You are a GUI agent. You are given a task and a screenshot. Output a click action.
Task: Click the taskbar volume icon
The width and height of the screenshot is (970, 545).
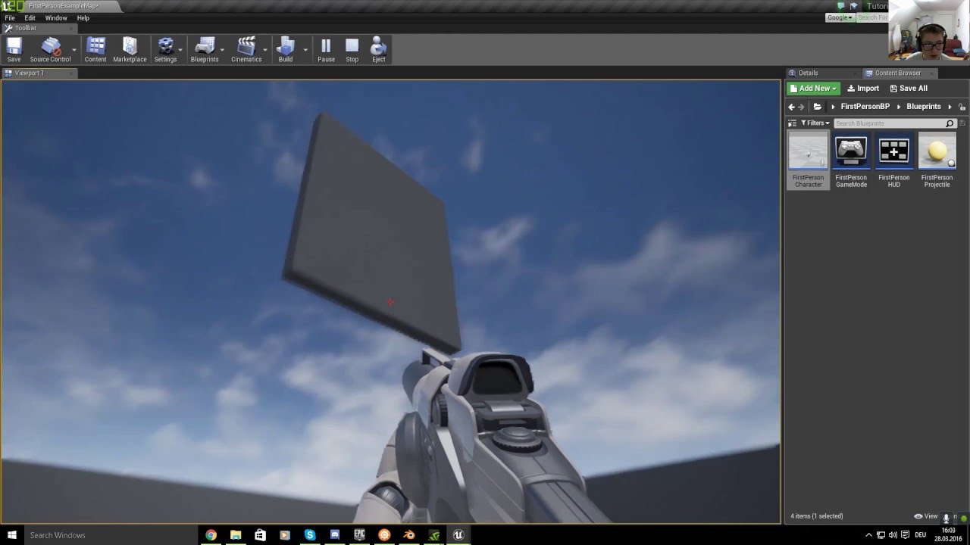893,535
